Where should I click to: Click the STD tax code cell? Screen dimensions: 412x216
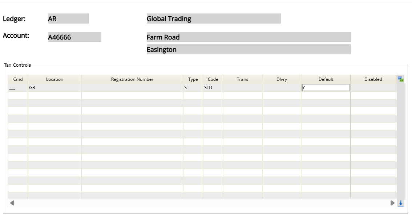(x=213, y=87)
